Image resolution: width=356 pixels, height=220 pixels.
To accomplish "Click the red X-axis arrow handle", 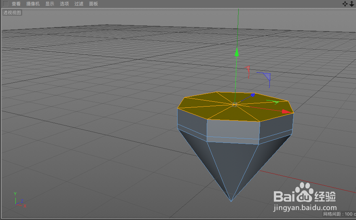I will [287, 111].
